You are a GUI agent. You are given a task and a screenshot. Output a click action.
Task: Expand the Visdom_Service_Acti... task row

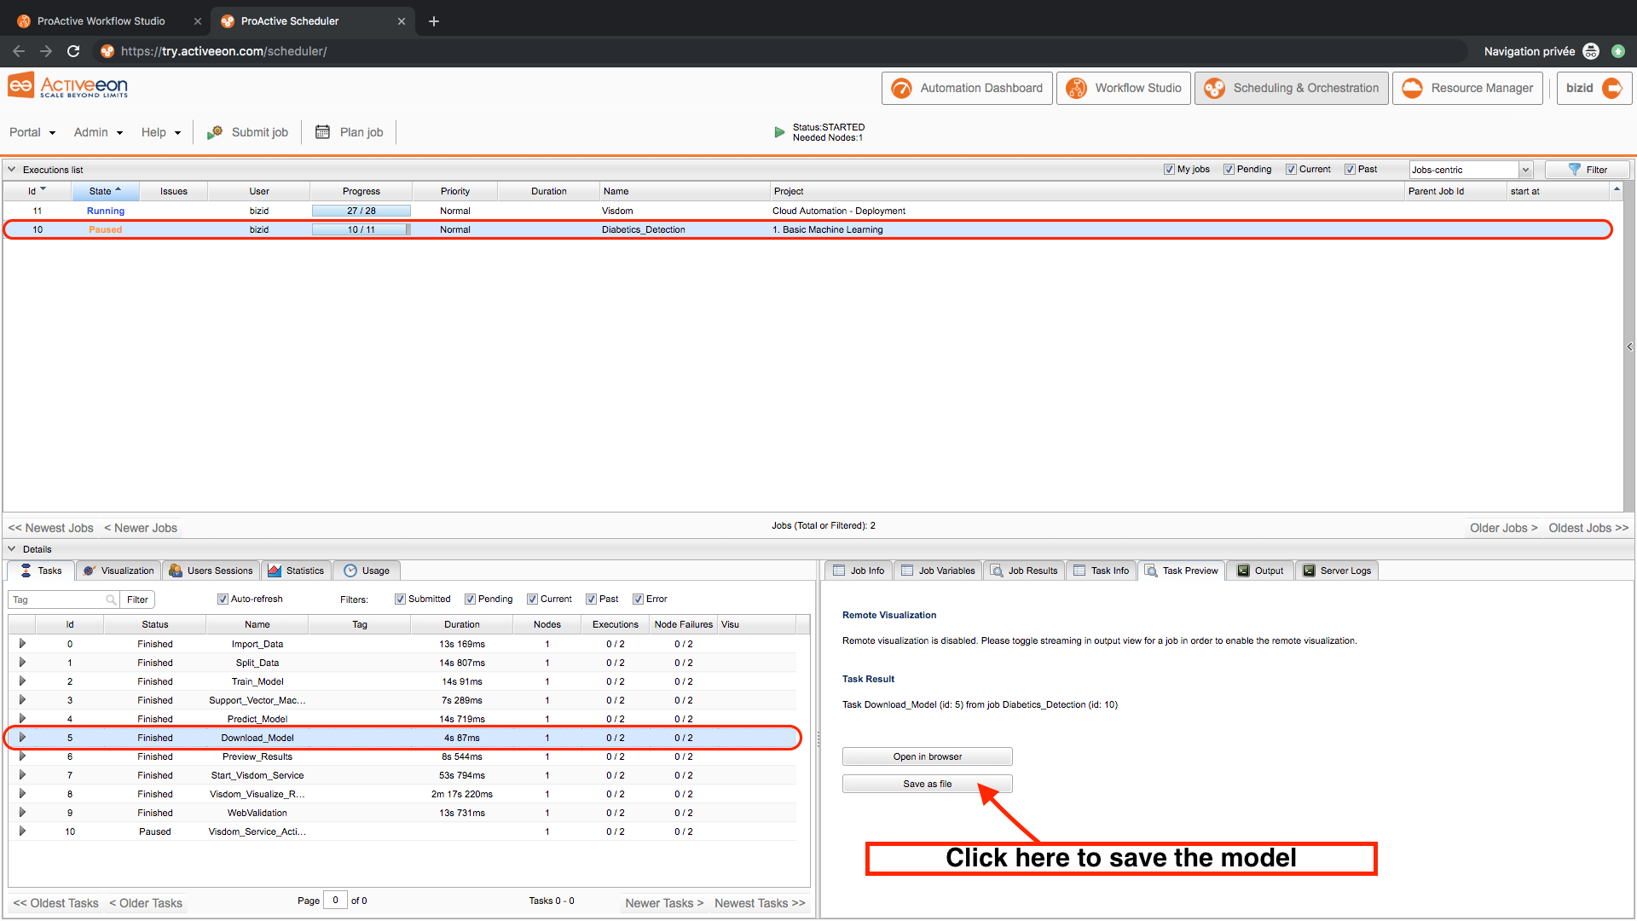point(22,831)
